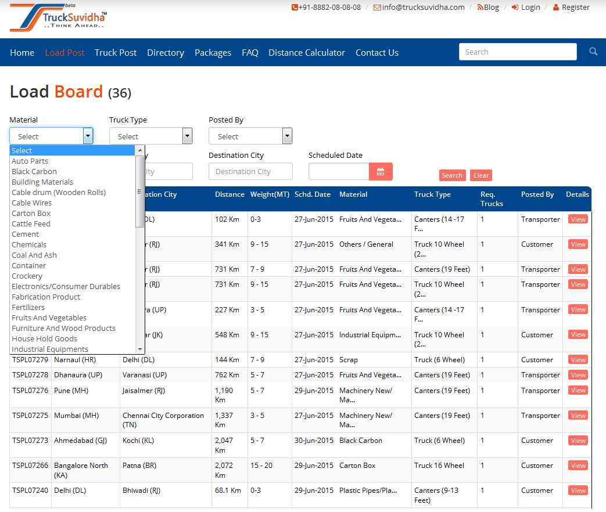Click the Register link

[x=571, y=8]
